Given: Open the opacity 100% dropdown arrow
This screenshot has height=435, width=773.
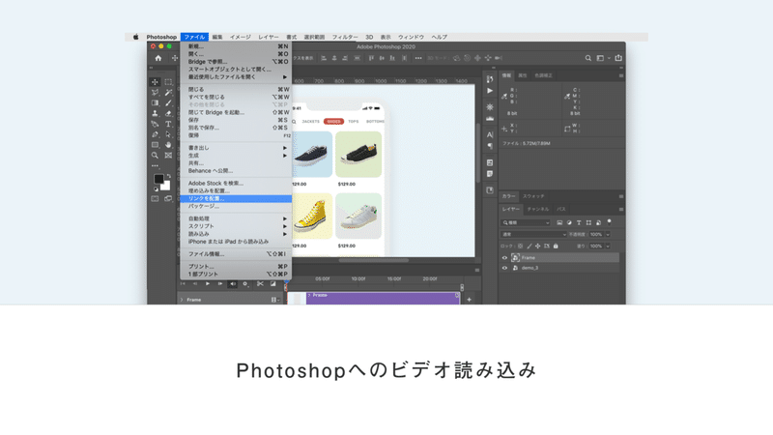Looking at the screenshot, I should pos(608,234).
